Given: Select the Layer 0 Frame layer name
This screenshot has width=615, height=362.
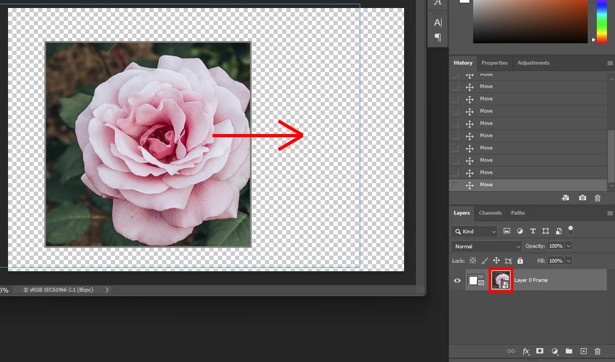Looking at the screenshot, I should pyautogui.click(x=530, y=280).
